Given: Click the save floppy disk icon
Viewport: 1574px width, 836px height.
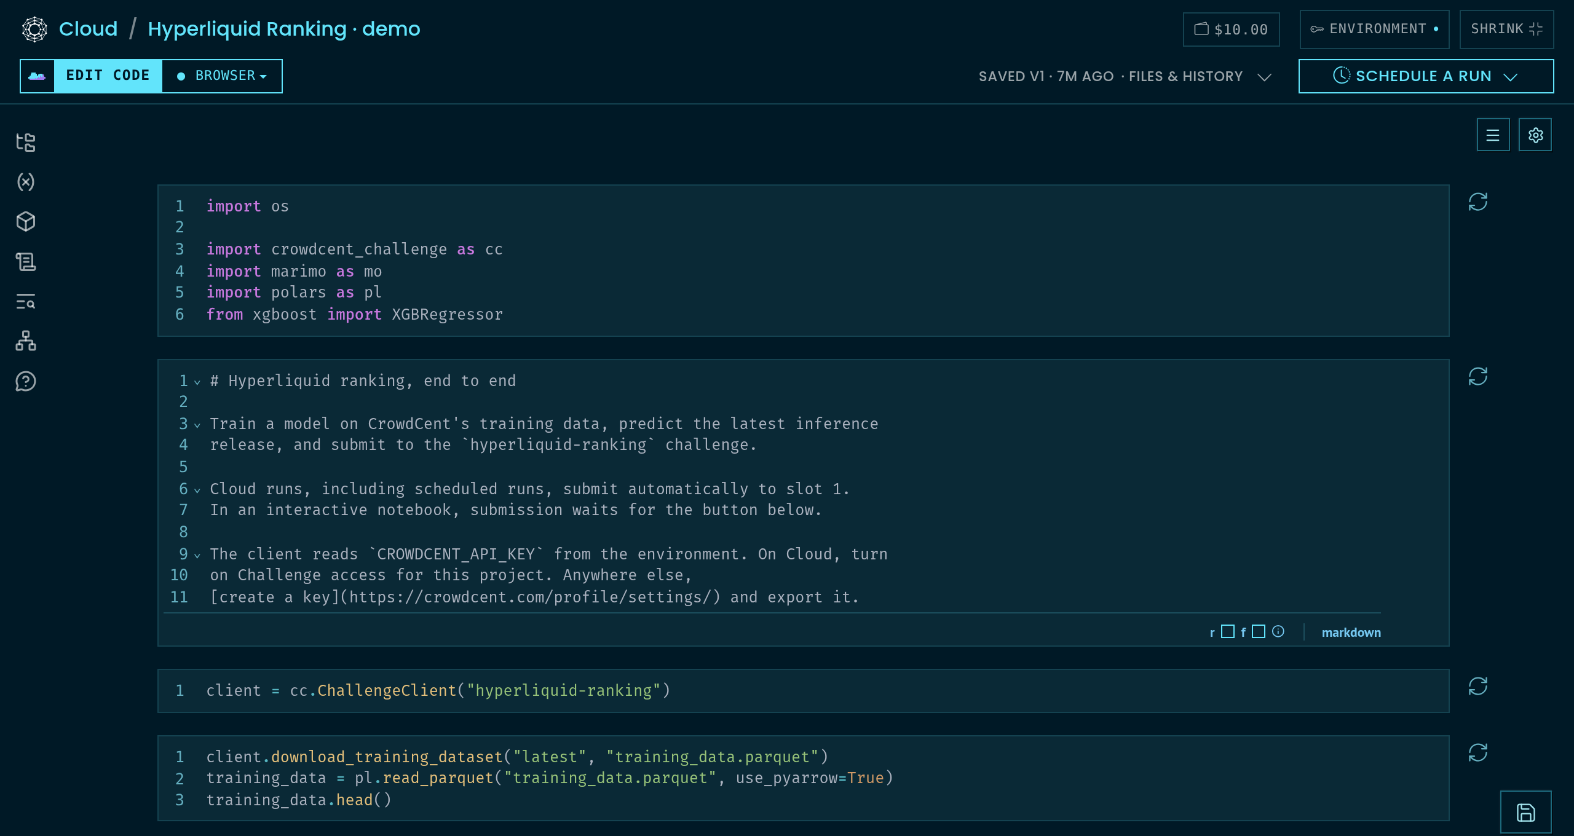Looking at the screenshot, I should coord(1525,812).
